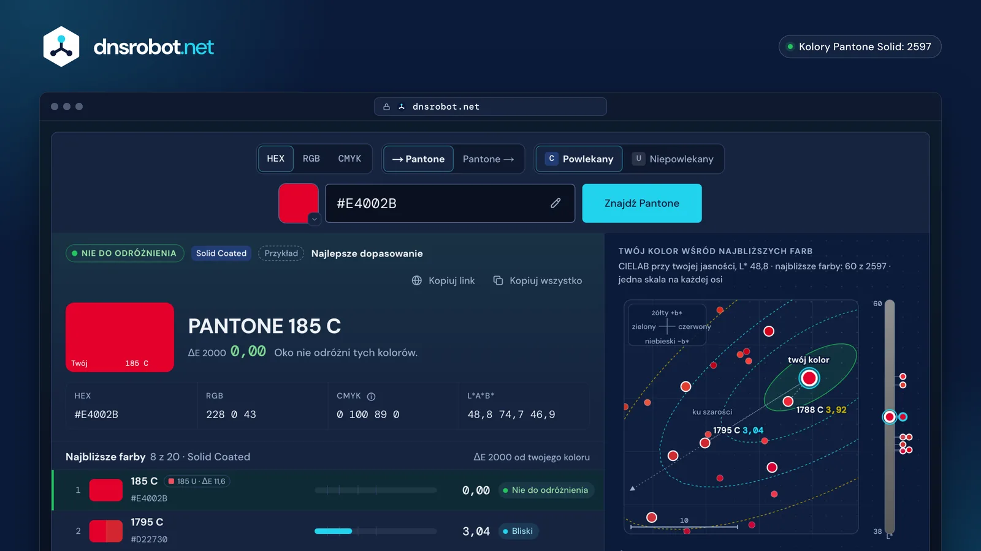Click the globe icon beside Kopiuj link
Screen dimensions: 981x551
(x=417, y=280)
